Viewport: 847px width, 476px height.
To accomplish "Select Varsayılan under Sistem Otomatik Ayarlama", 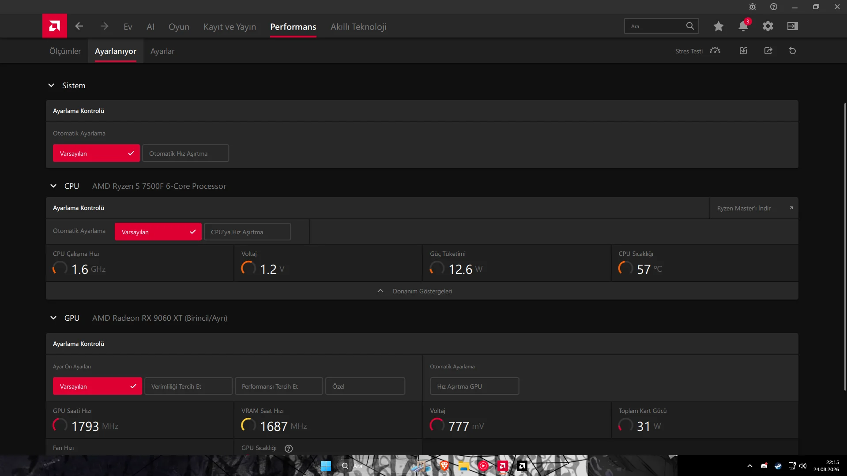I will 96,153.
